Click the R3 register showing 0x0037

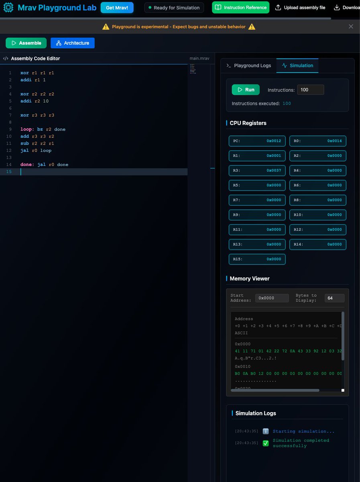[257, 171]
